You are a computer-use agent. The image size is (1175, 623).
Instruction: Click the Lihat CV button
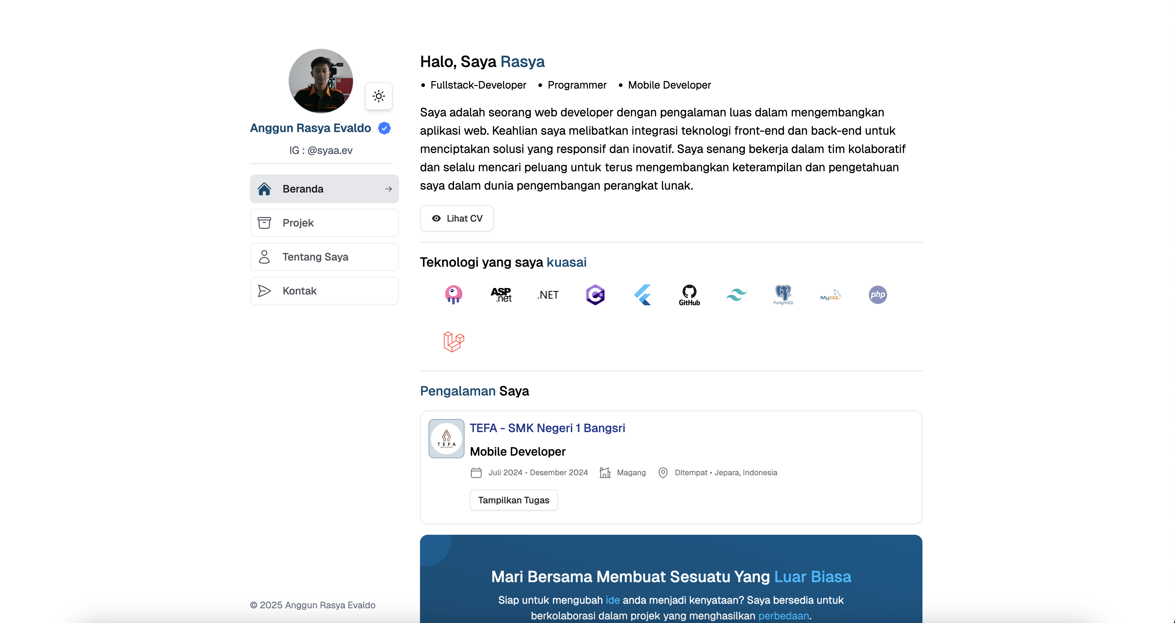click(x=457, y=218)
